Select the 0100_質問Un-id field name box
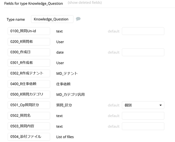Viewport: 175px width, 142px height. (x=29, y=31)
